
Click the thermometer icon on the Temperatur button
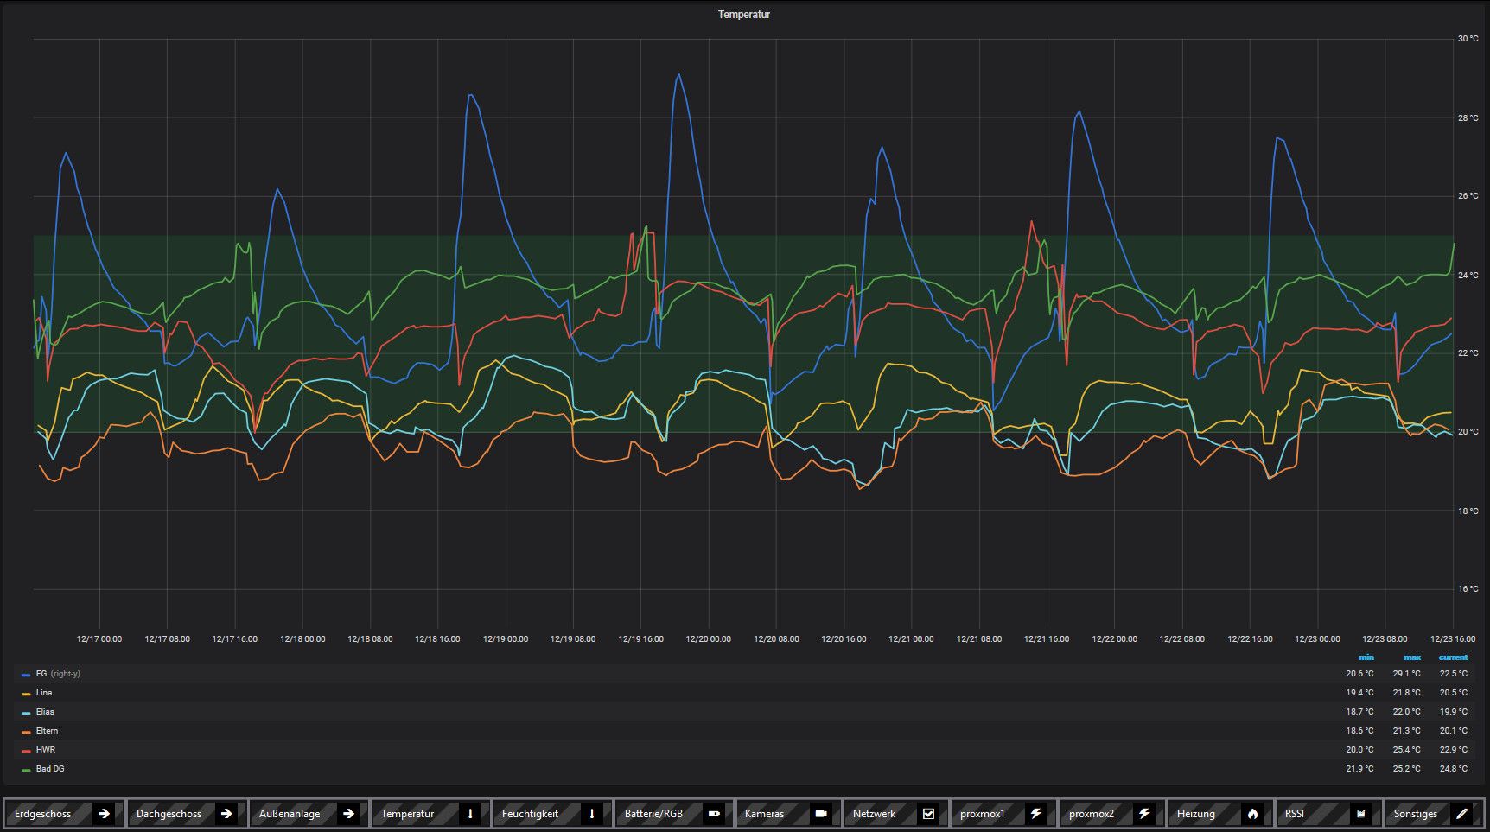pos(470,814)
